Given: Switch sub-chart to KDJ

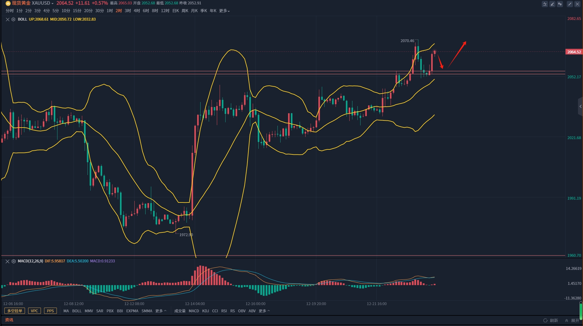Looking at the screenshot, I should [206, 311].
